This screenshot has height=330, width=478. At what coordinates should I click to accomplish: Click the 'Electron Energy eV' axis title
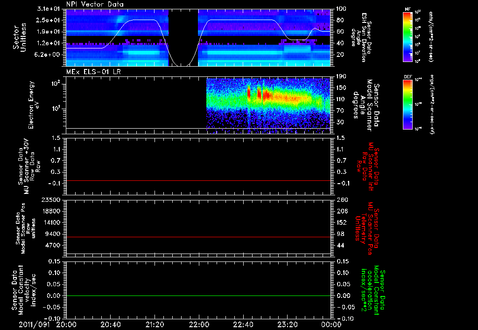tap(35, 105)
